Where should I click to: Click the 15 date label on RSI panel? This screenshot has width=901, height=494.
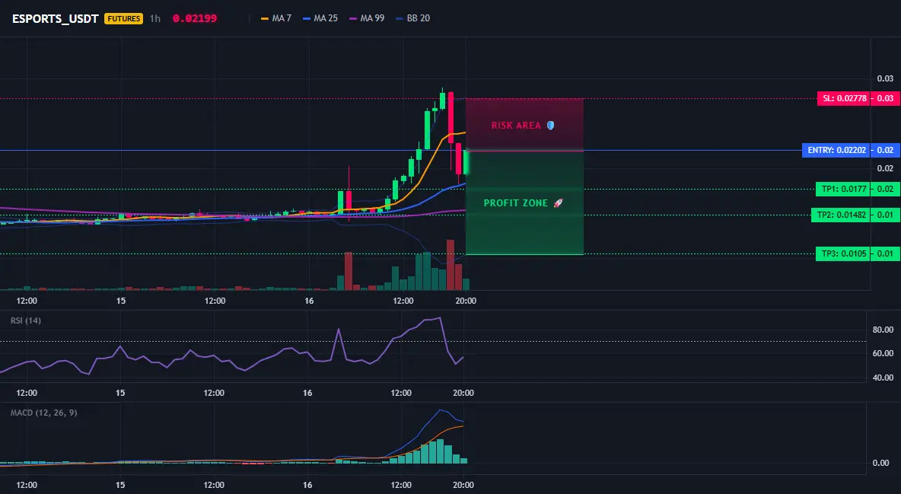tap(120, 393)
